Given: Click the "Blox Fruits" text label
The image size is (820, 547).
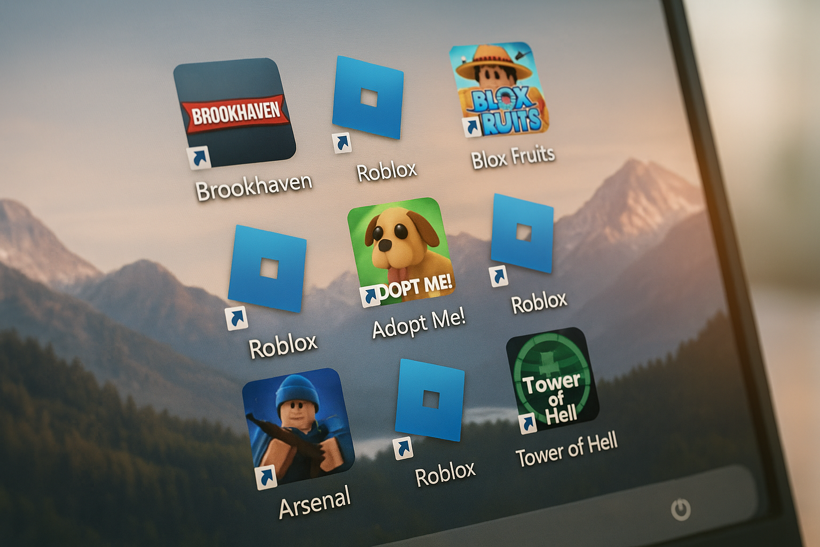Looking at the screenshot, I should click(512, 157).
